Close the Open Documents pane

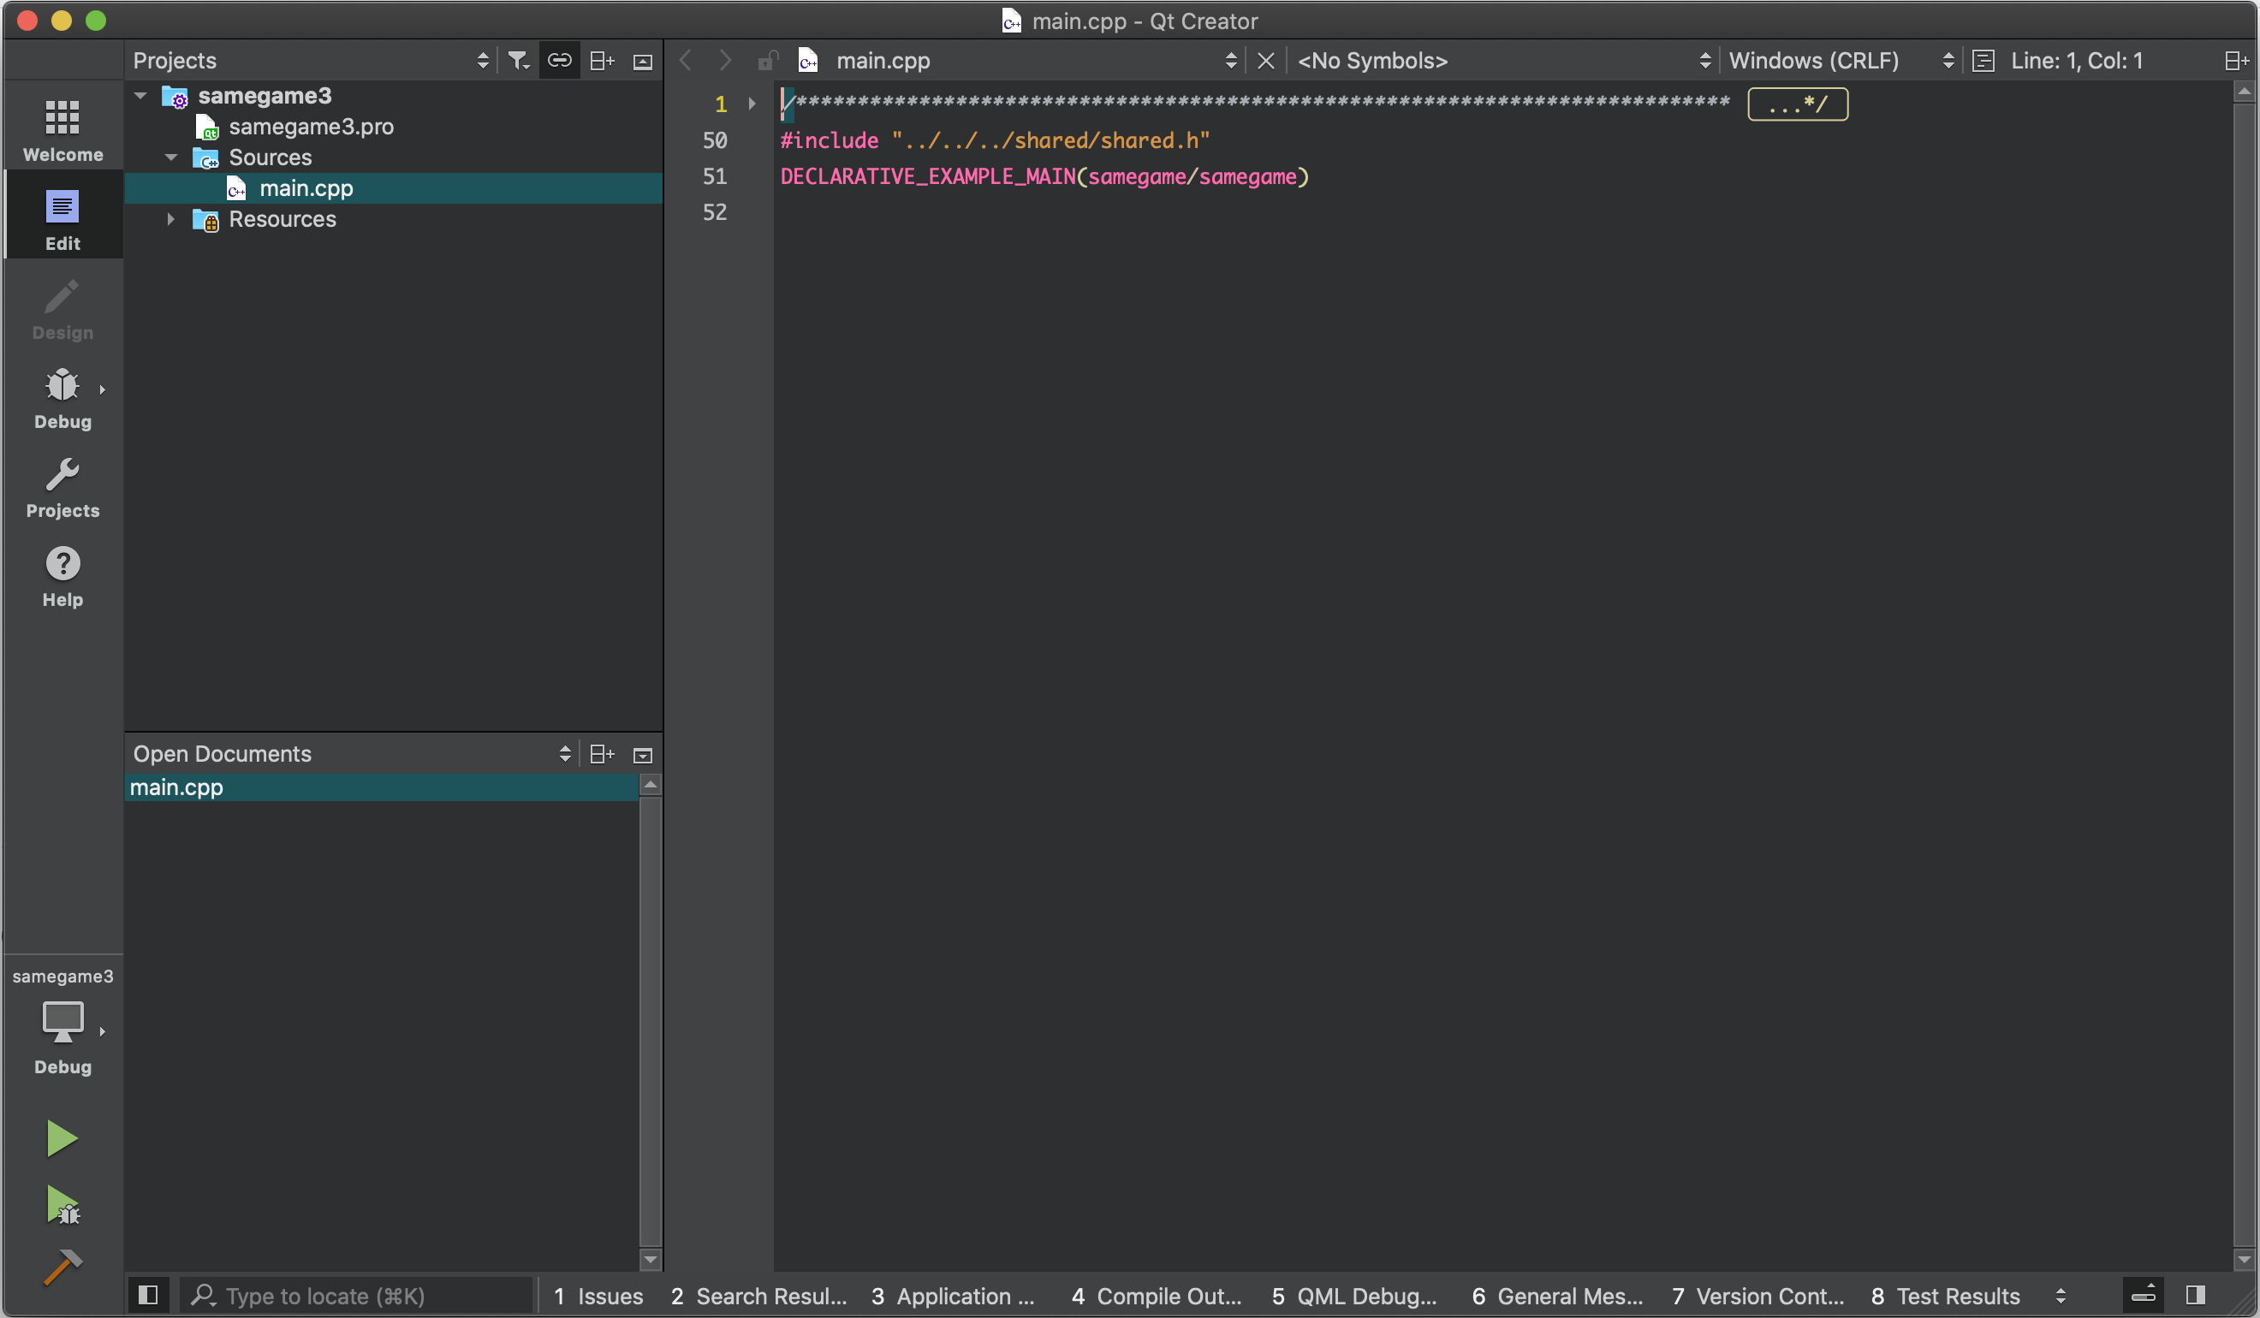tap(642, 755)
